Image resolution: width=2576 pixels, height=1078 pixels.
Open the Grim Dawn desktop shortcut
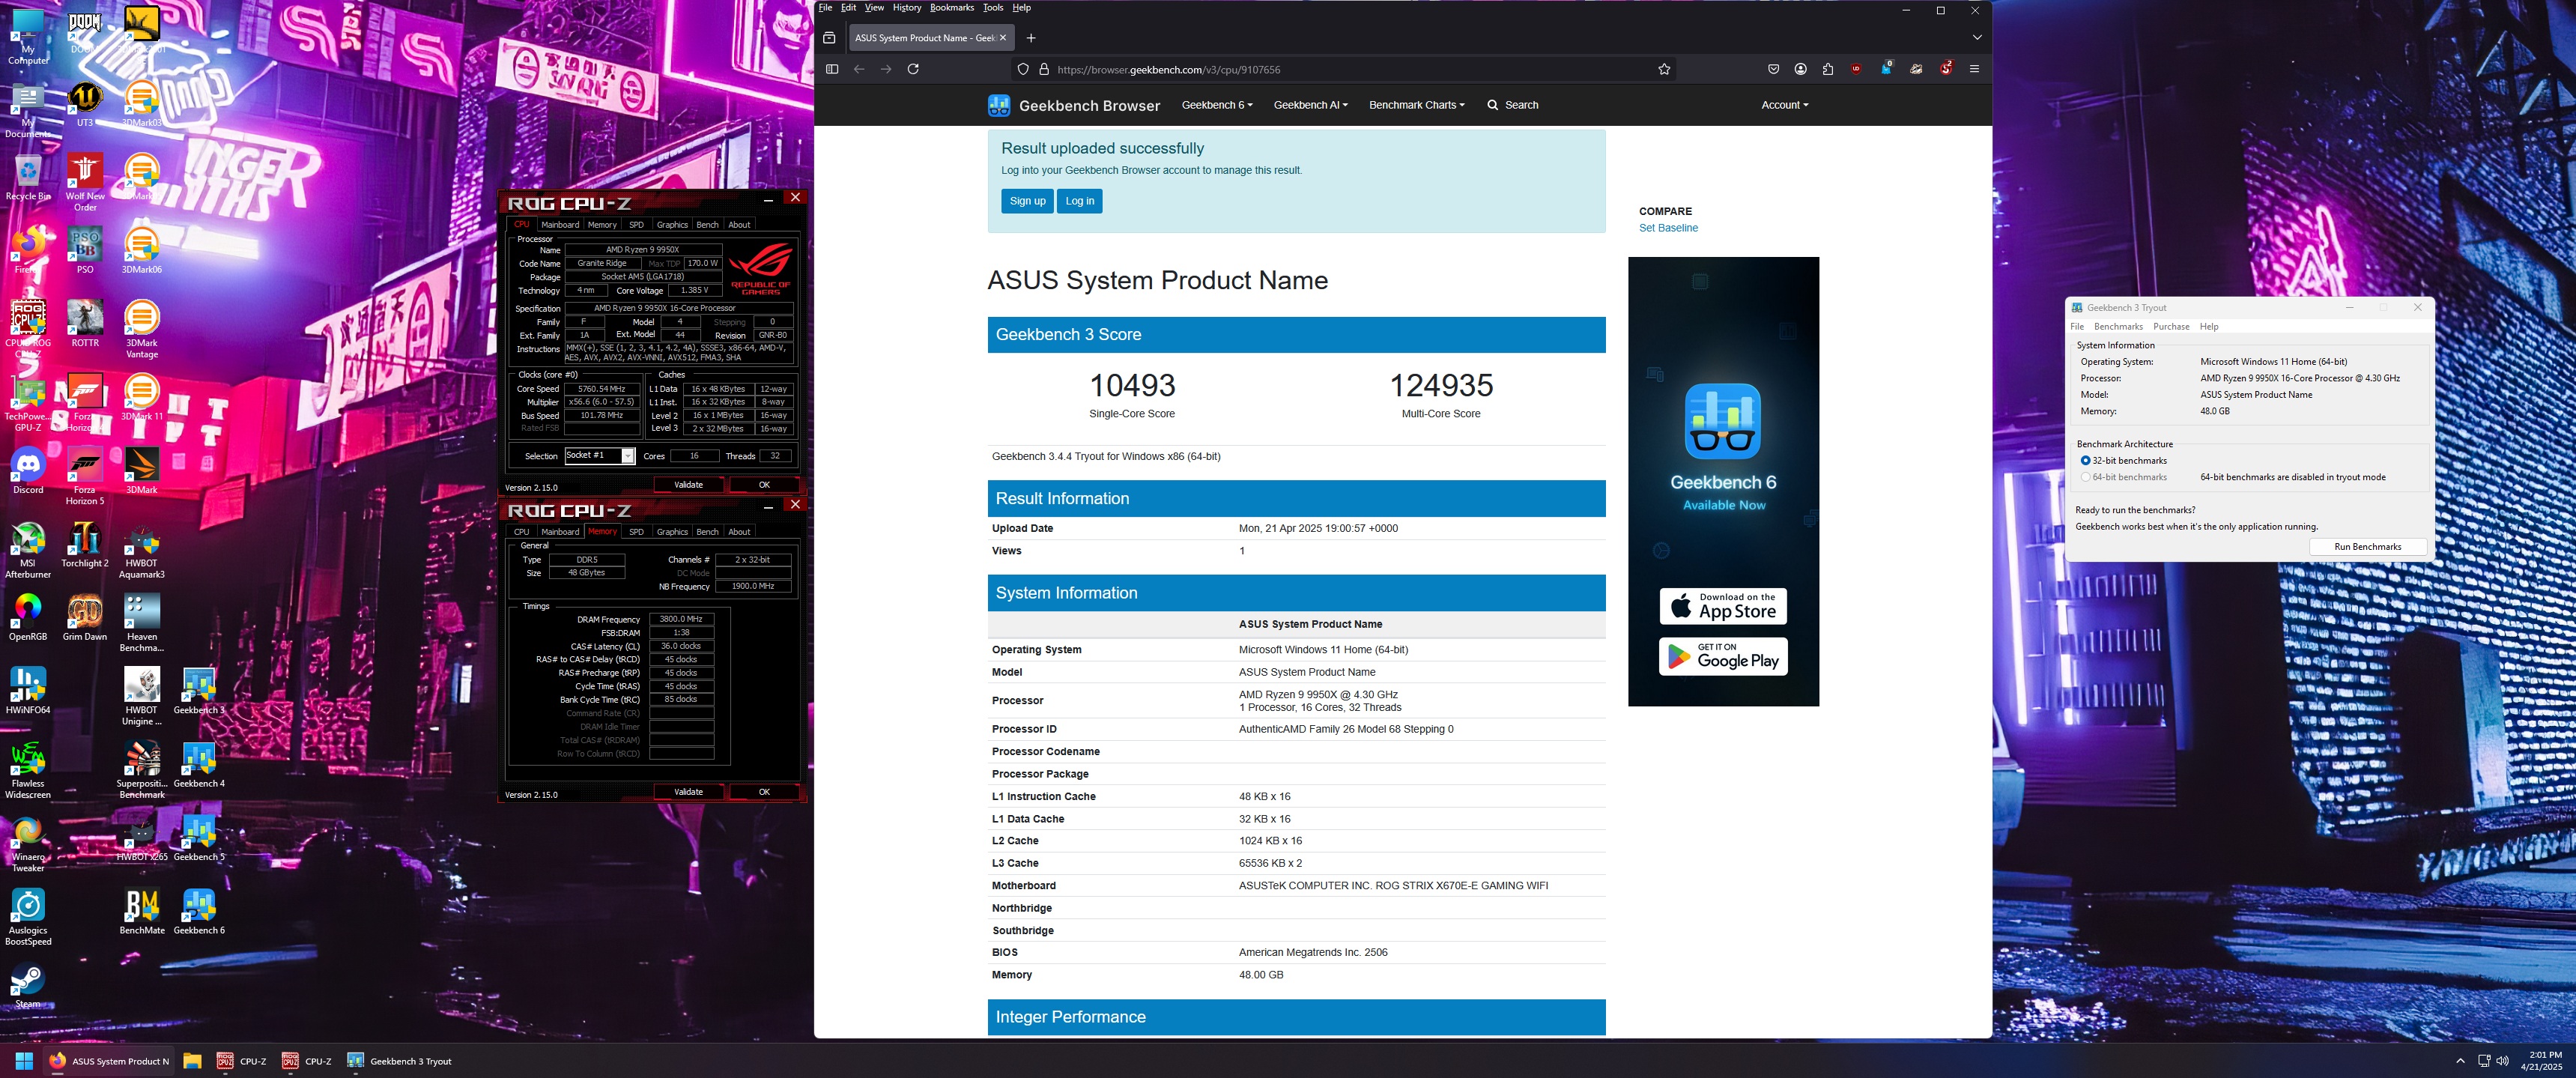click(x=85, y=617)
